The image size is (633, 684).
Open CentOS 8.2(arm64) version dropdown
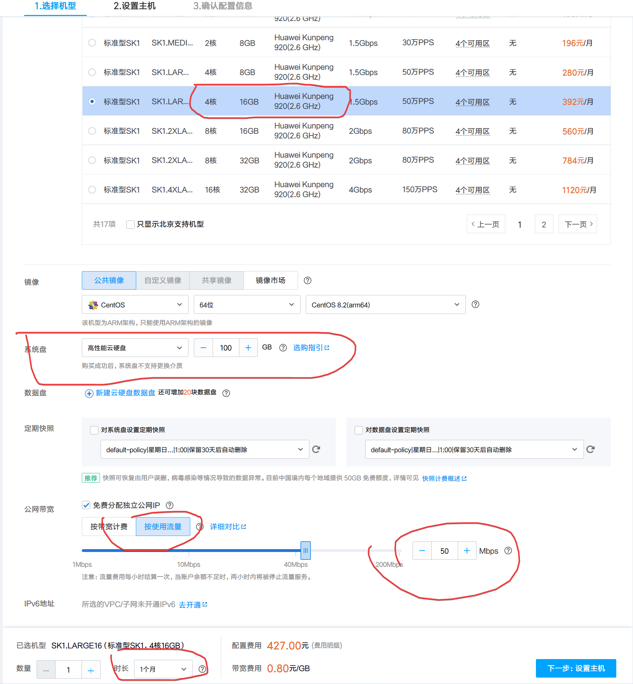pos(386,305)
